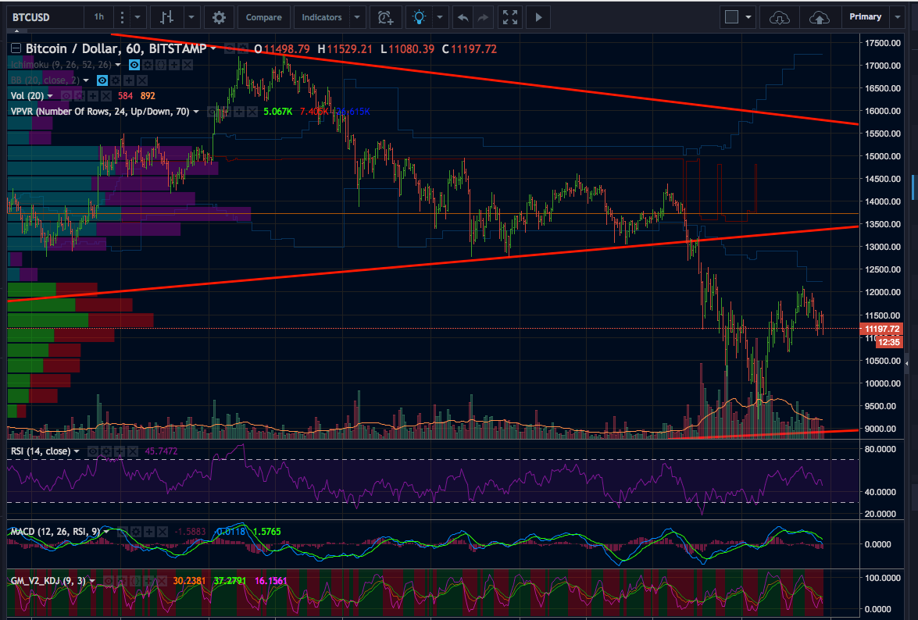
Task: Click the 12:35 countdown label
Action: [889, 342]
